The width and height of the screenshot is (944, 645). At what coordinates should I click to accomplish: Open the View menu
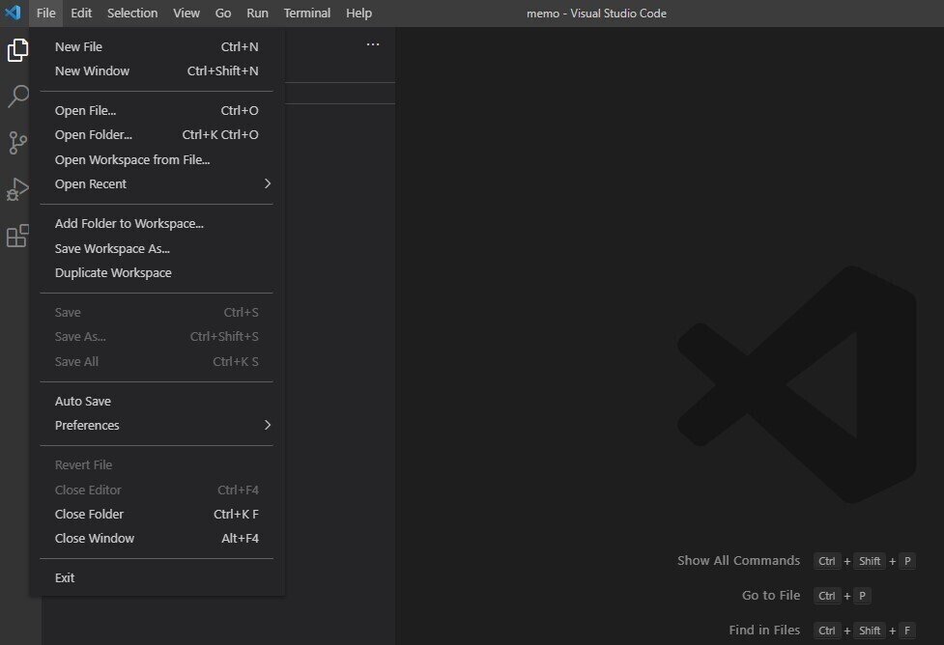click(186, 13)
